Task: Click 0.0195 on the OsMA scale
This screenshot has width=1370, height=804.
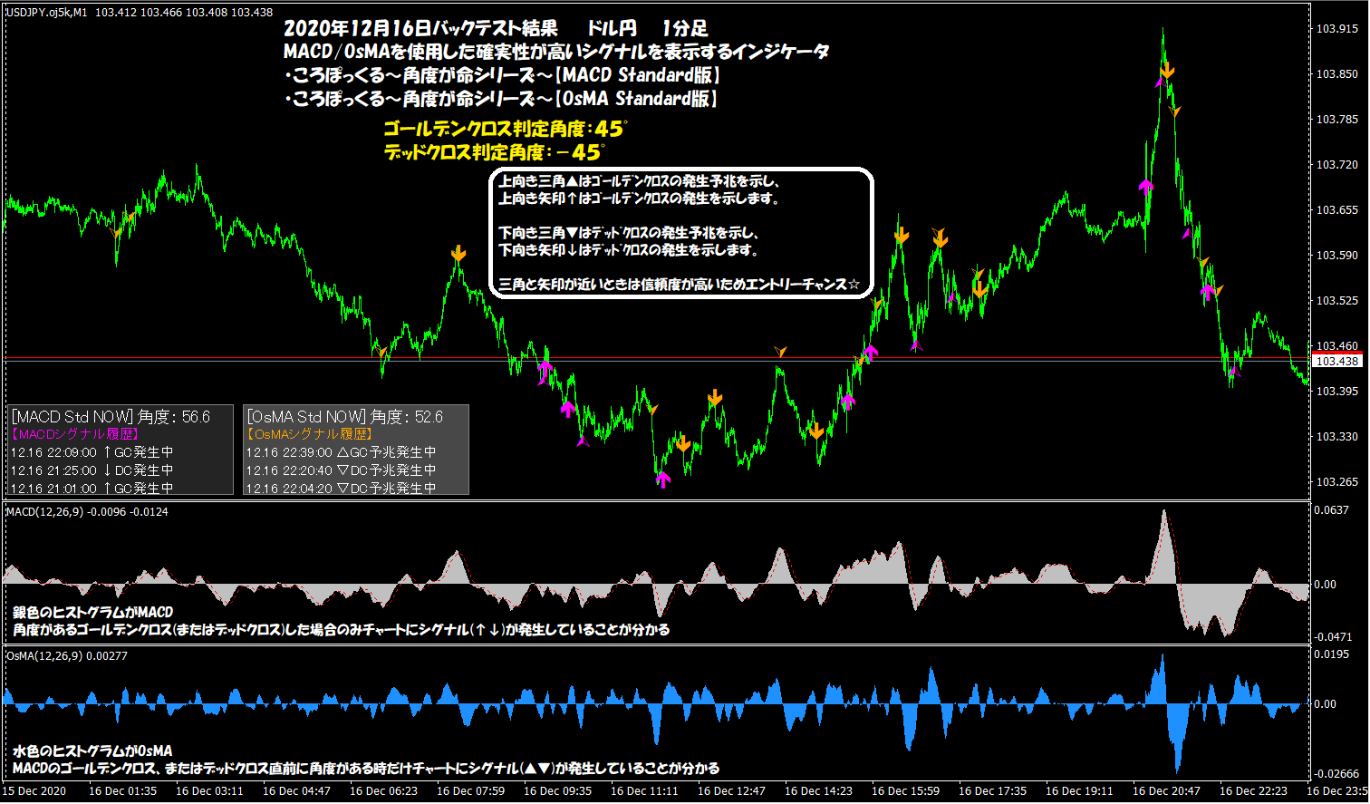Action: (x=1331, y=654)
